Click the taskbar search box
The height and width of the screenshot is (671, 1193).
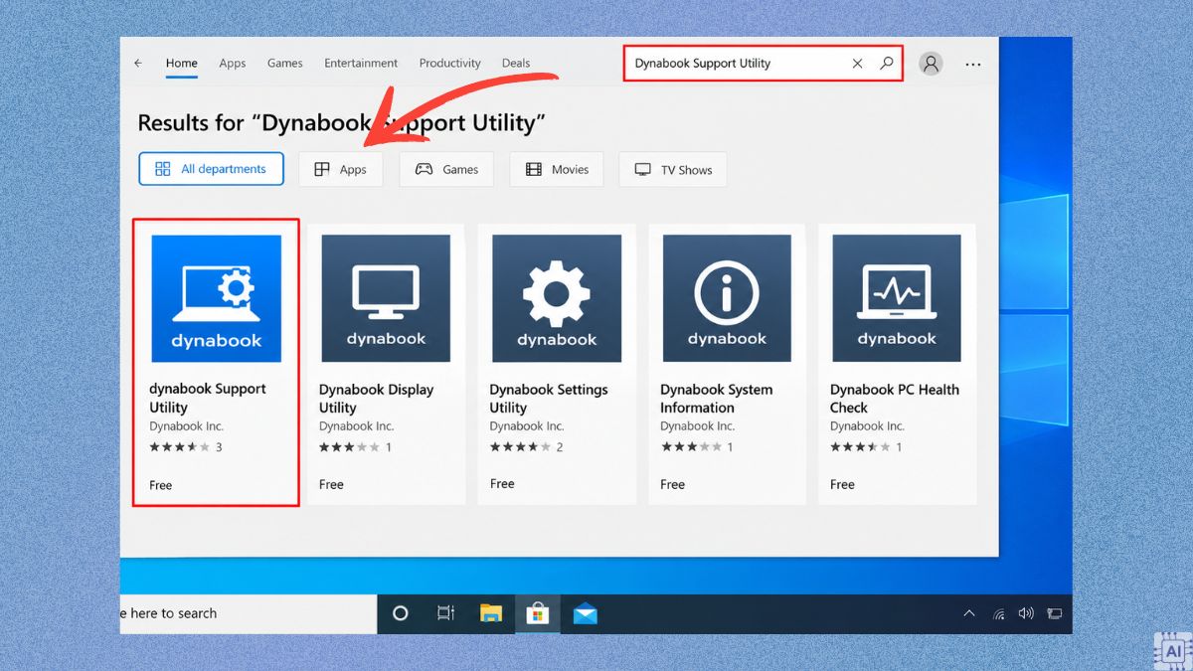249,613
